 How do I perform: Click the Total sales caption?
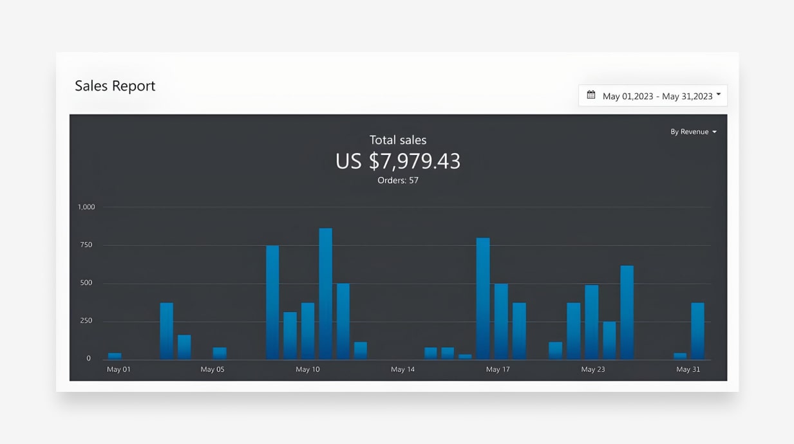coord(398,140)
